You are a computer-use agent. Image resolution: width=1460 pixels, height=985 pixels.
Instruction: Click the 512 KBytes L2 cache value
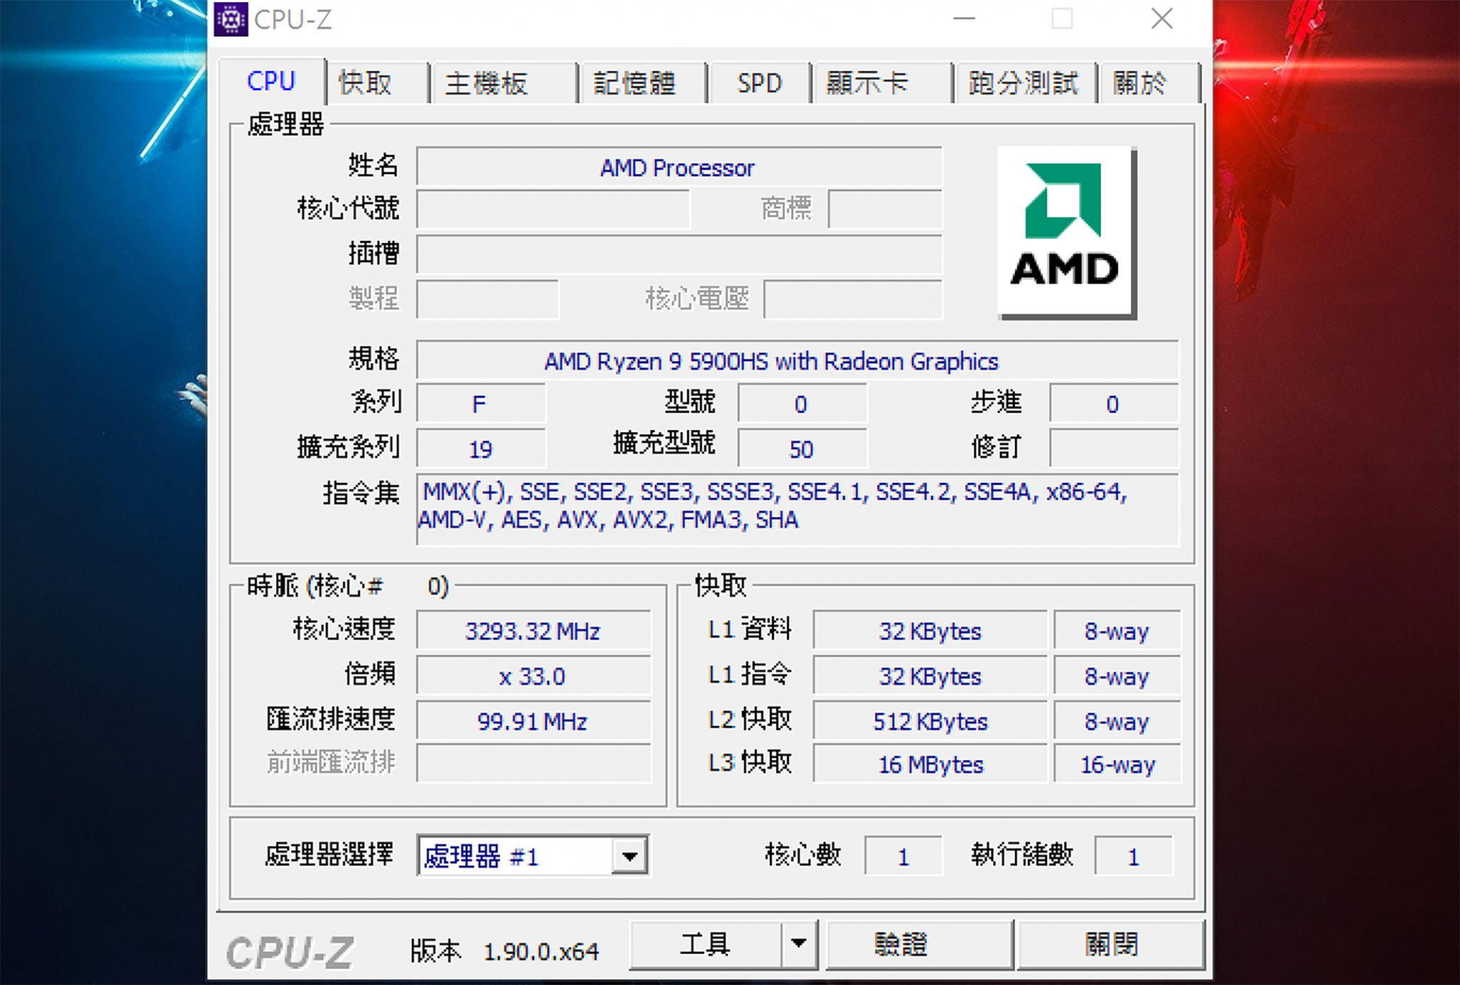tap(930, 721)
